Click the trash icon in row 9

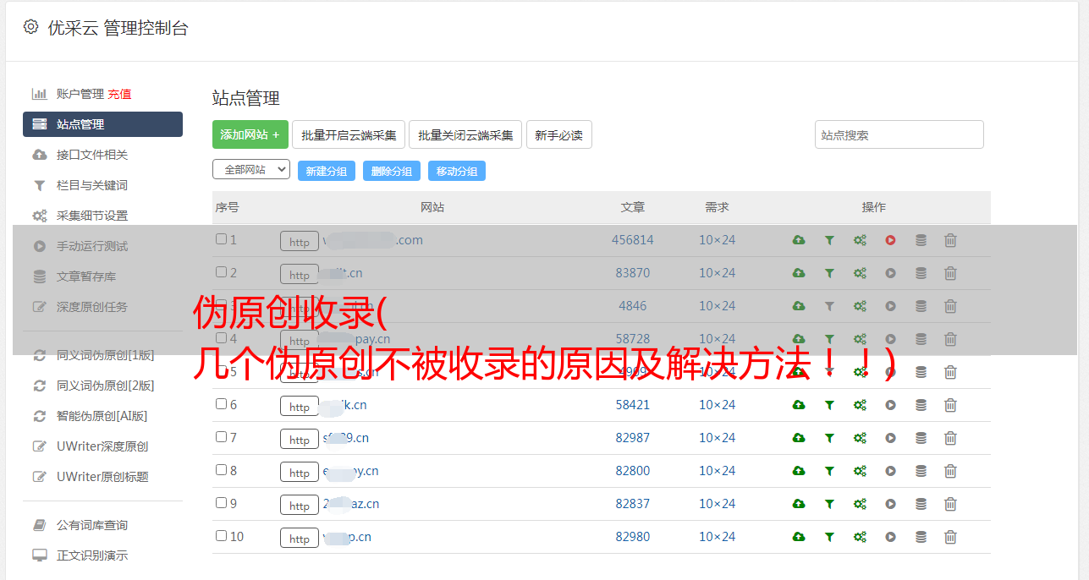click(950, 504)
